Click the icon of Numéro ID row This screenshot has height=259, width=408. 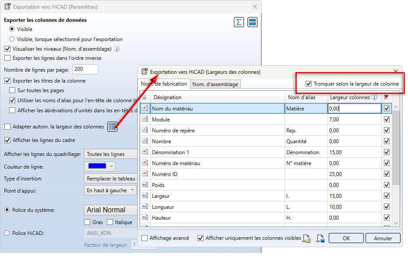click(x=145, y=174)
